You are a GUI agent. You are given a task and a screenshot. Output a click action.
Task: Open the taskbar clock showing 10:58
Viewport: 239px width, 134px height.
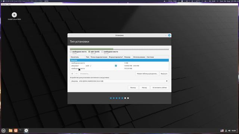click(234, 131)
